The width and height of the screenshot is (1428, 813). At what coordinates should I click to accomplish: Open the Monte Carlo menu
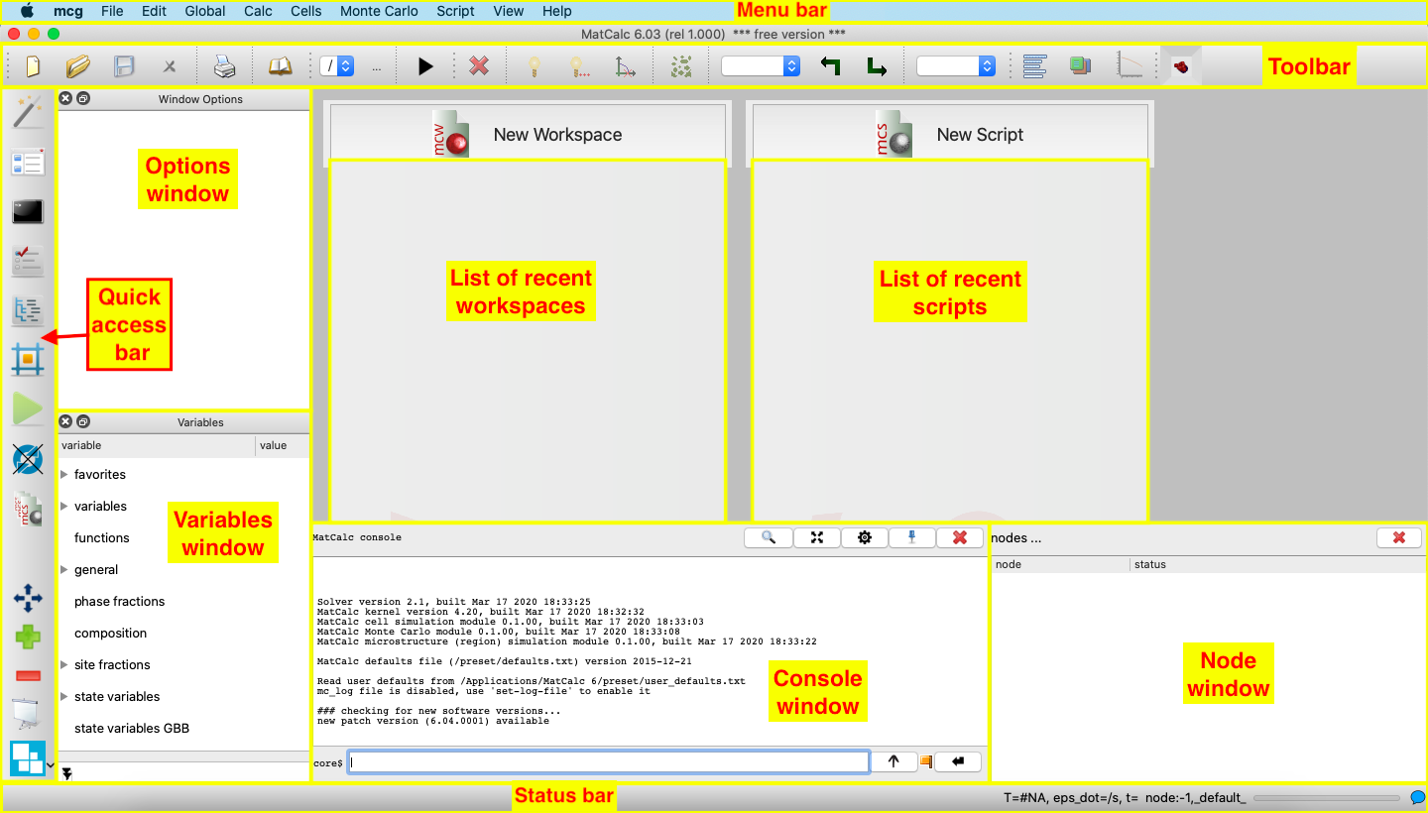[379, 11]
